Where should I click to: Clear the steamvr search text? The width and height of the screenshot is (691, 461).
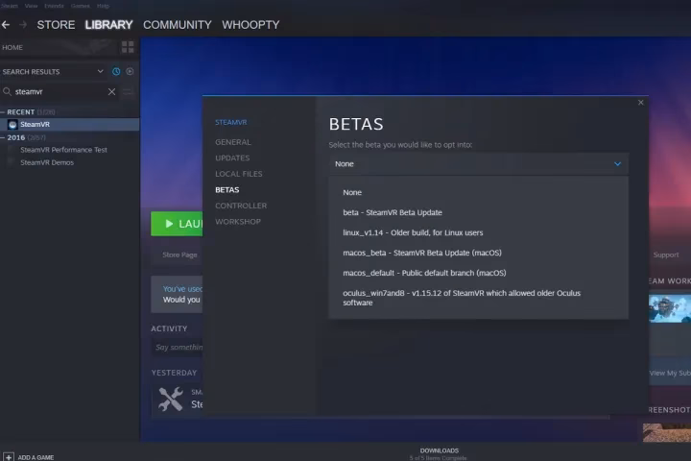click(x=111, y=91)
